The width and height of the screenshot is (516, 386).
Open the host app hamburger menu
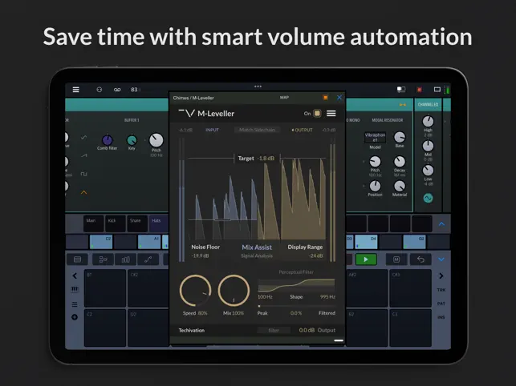click(x=75, y=90)
